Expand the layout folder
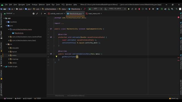182x102 pixels. point(9,52)
